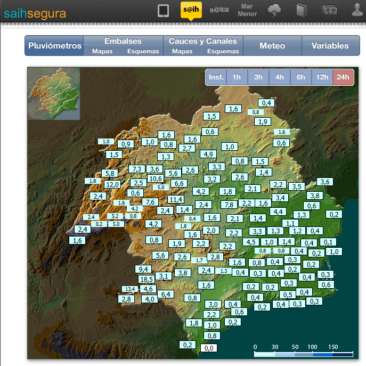Viewport: 366px width, 366px height.
Task: Open the storm cloud weather icon
Action: (274, 10)
